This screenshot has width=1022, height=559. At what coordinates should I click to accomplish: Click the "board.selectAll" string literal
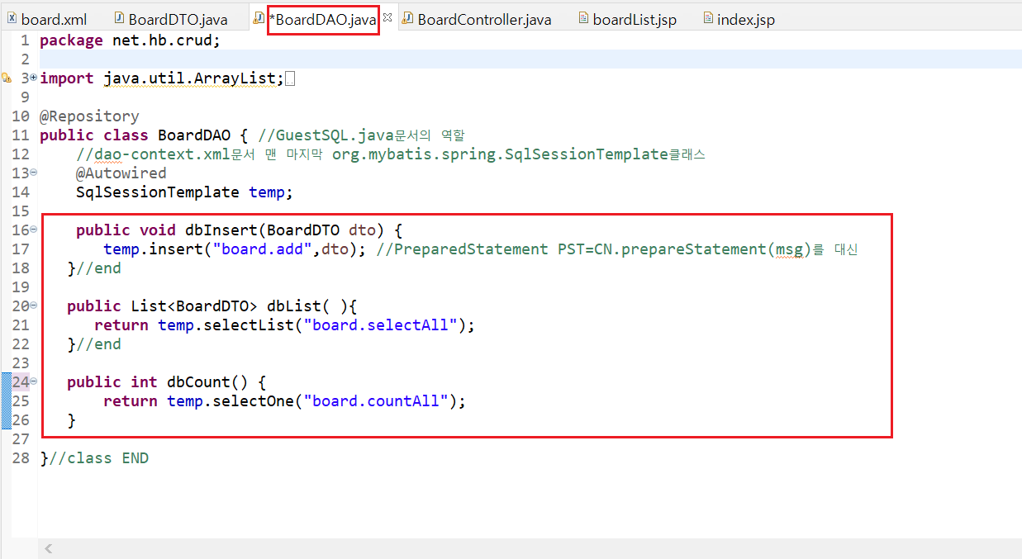[x=380, y=325]
